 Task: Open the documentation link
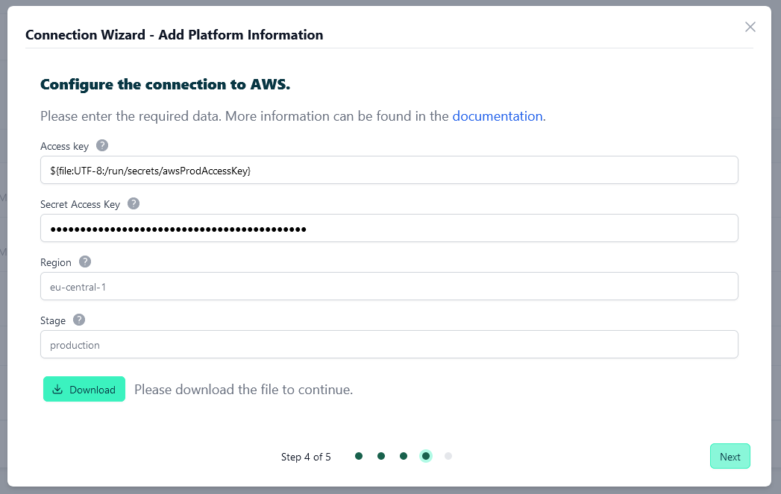click(x=498, y=116)
